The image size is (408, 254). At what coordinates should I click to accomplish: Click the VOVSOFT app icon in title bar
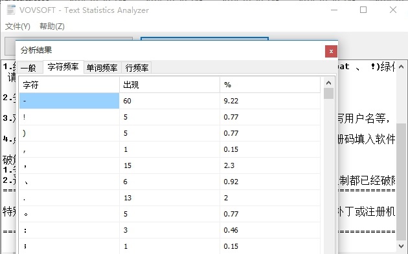tap(11, 10)
